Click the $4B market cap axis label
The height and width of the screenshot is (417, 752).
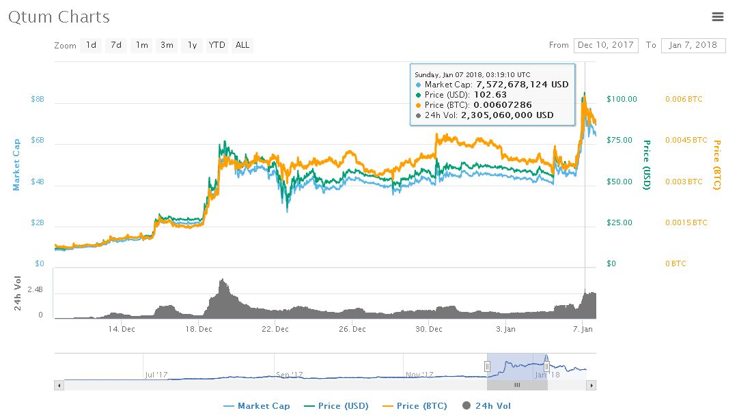click(38, 182)
